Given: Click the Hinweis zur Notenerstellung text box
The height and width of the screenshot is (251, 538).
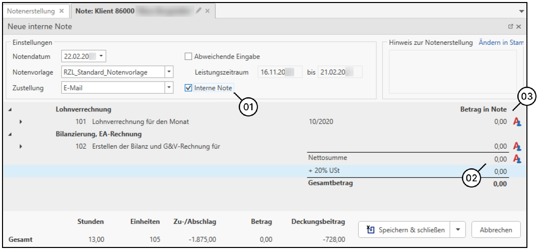Looking at the screenshot, I should coord(453,73).
